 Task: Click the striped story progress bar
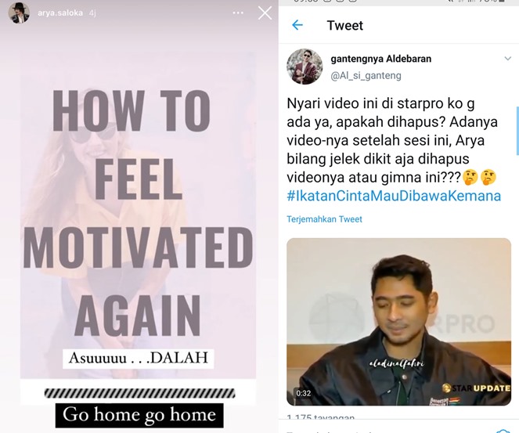point(139,393)
